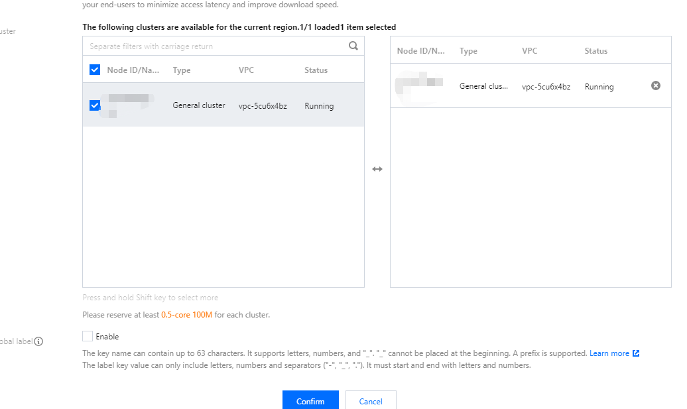The image size is (687, 409).
Task: Click VPC column header in selected clusters list
Action: point(529,51)
